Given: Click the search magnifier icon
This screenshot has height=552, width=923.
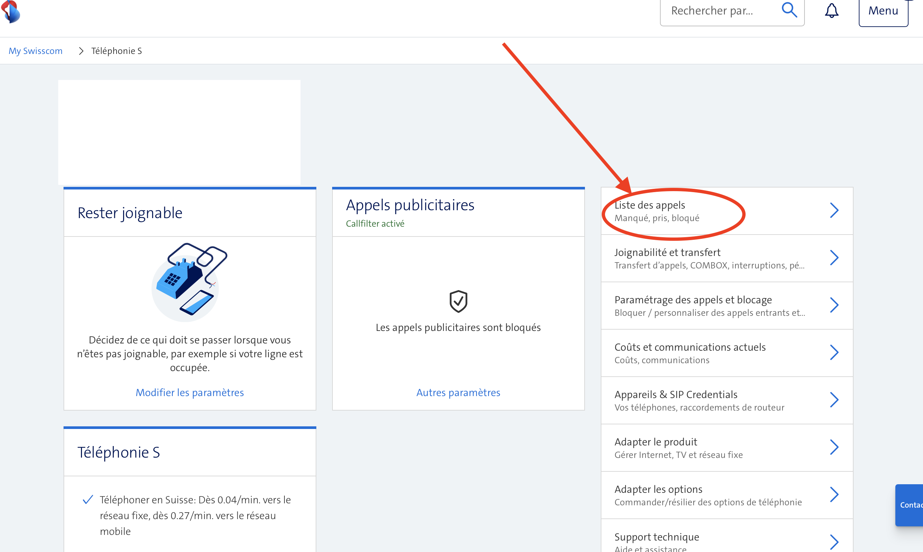Looking at the screenshot, I should pos(789,10).
